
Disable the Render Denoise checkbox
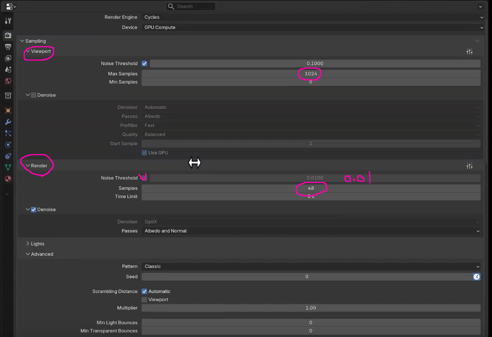tap(34, 210)
